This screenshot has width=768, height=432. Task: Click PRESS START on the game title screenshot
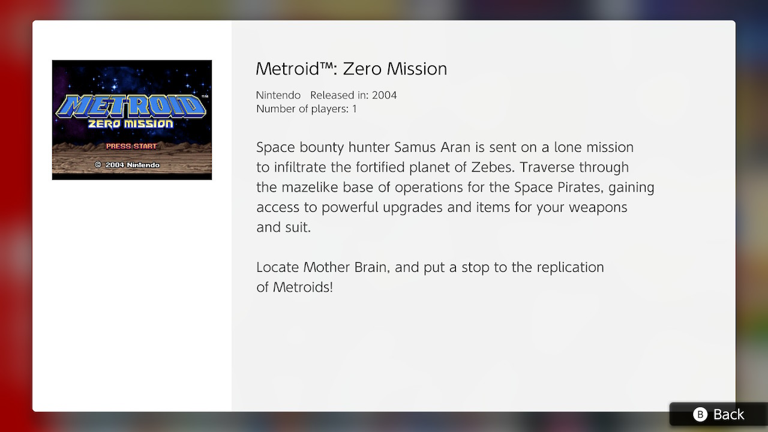pos(131,146)
